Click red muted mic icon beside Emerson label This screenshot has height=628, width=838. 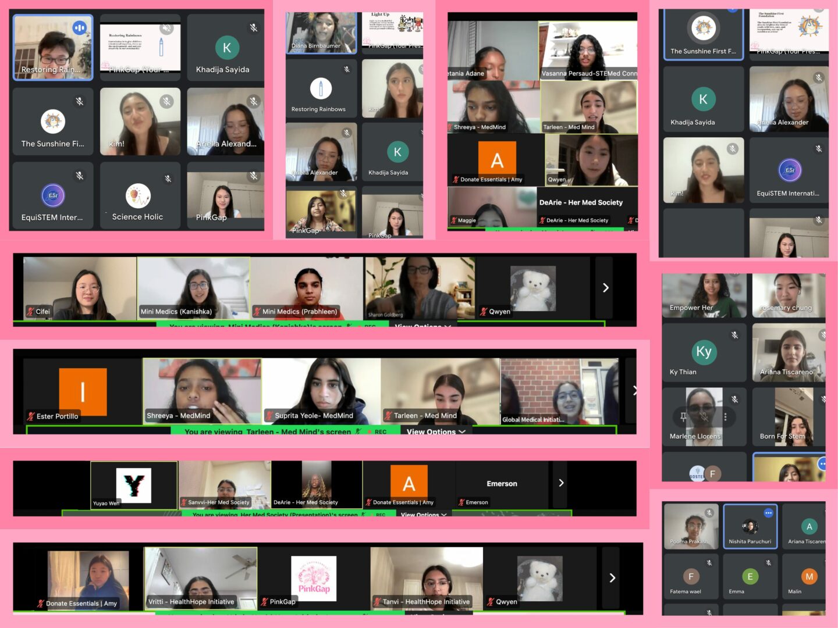tap(461, 502)
